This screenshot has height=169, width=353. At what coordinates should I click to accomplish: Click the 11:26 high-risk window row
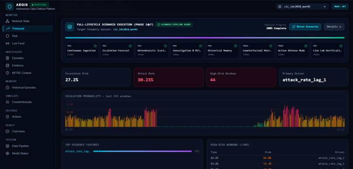pyautogui.click(x=277, y=164)
